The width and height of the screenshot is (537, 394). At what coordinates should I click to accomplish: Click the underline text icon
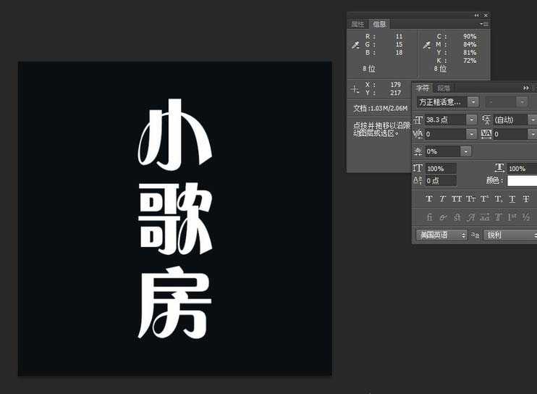[512, 199]
